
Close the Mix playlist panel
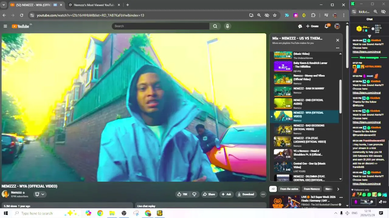[337, 40]
